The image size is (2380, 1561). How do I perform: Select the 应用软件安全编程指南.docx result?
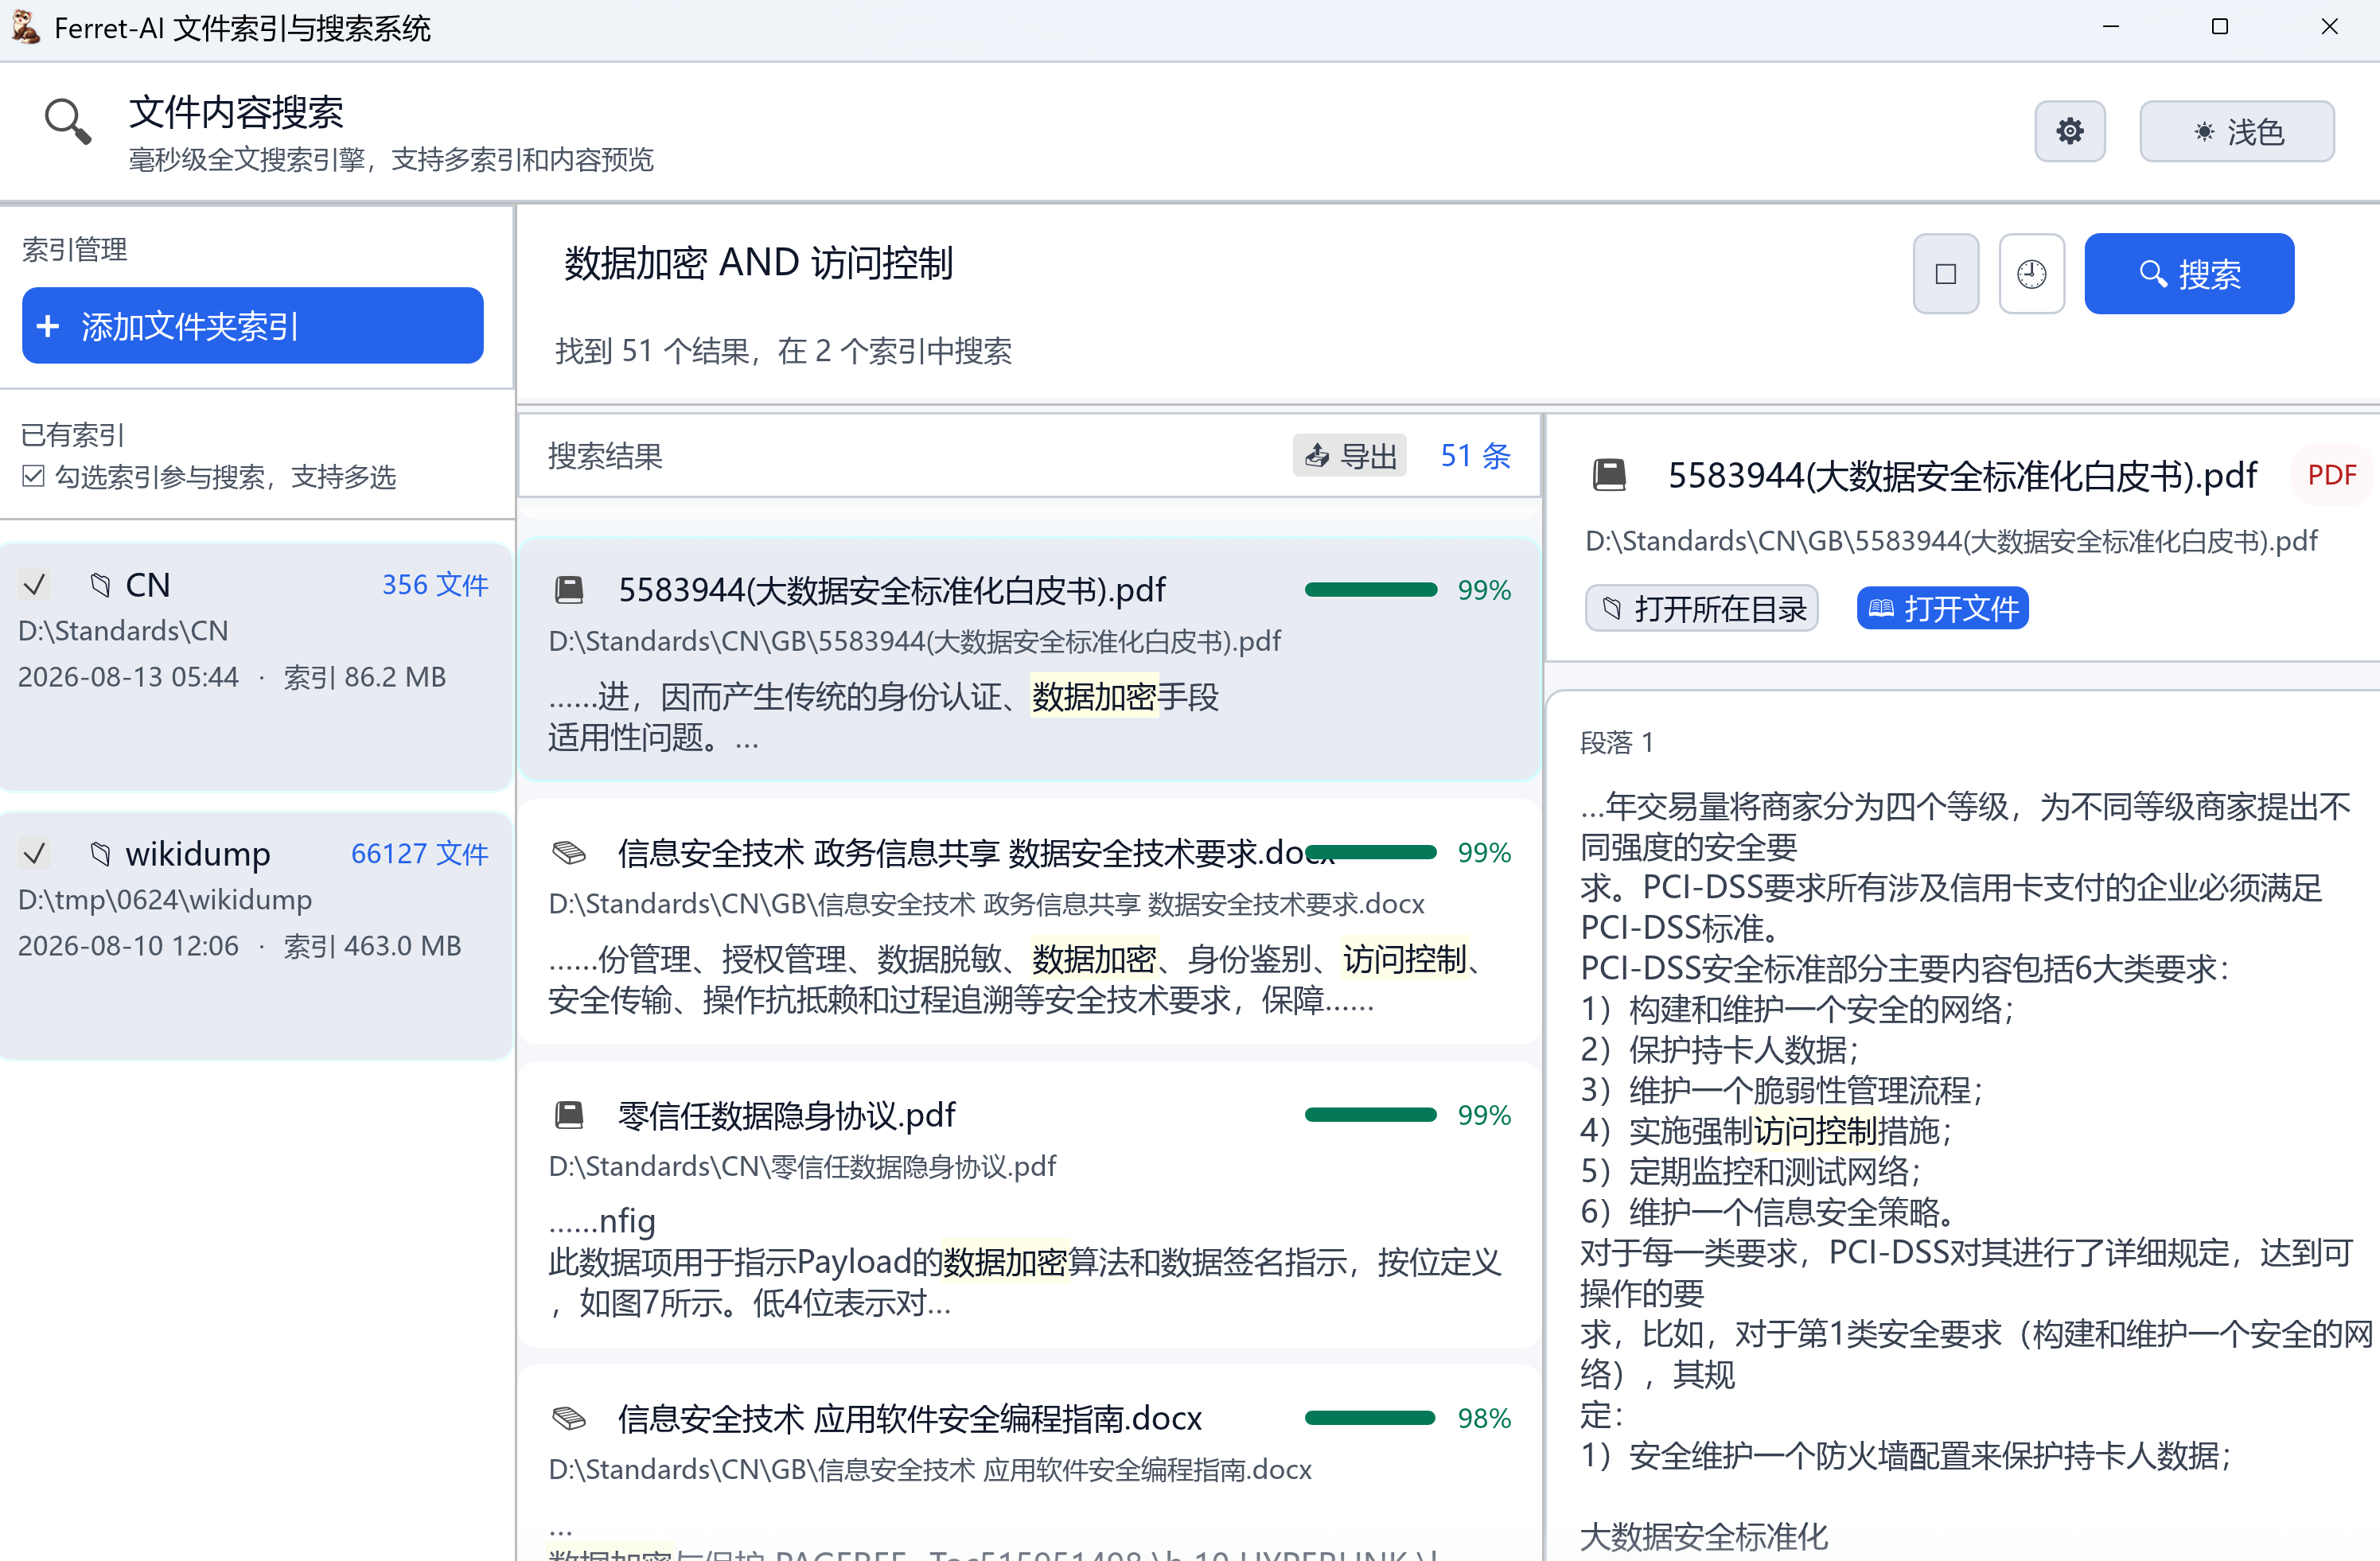1029,1463
